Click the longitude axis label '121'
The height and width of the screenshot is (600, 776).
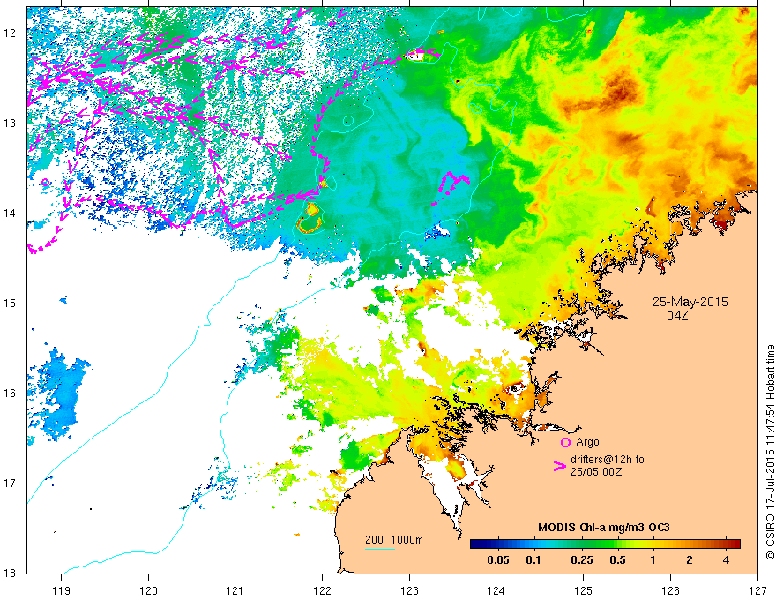(x=235, y=590)
